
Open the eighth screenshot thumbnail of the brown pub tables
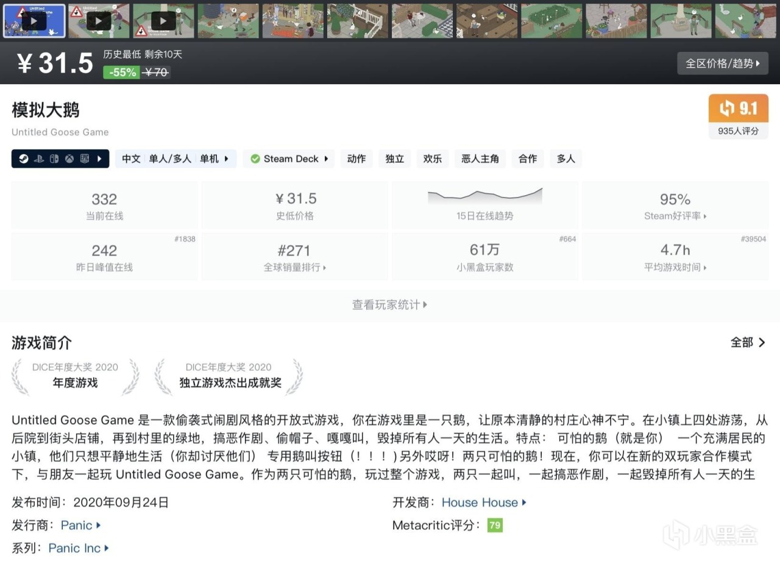tap(487, 21)
